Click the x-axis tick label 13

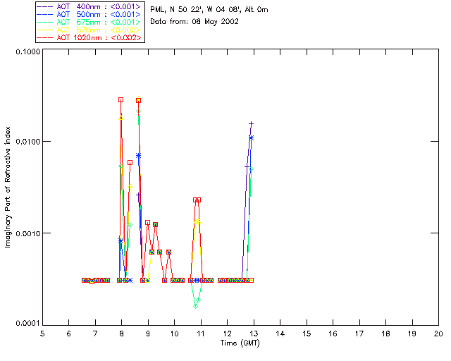(254, 334)
